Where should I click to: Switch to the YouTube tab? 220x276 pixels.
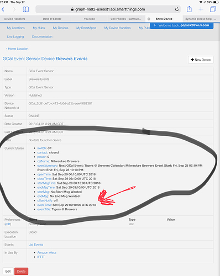[90, 19]
